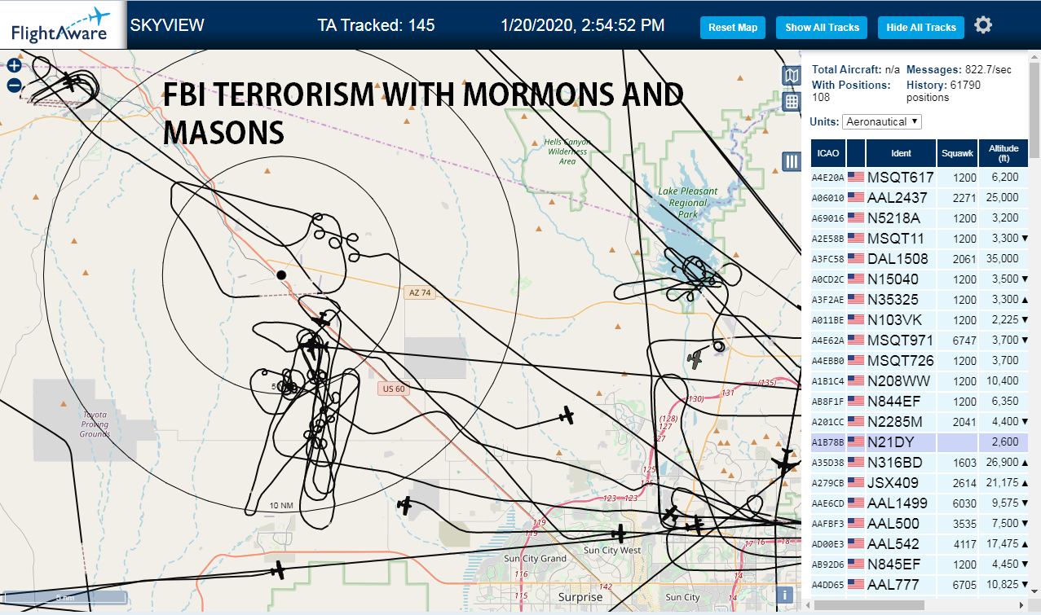Image resolution: width=1041 pixels, height=615 pixels.
Task: Select the N35325 aircraft row
Action: point(920,299)
